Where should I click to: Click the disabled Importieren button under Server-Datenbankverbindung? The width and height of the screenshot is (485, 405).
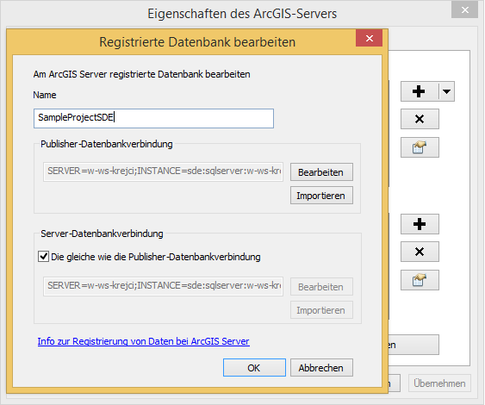coord(321,310)
